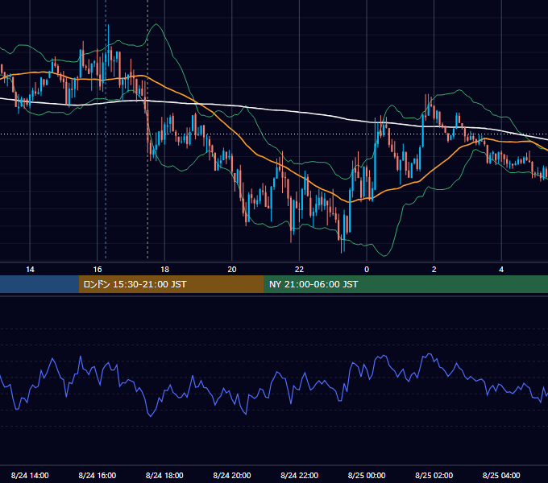Click the 8/24 16:00 date label
Screen dimensions: 548x483
[98, 475]
